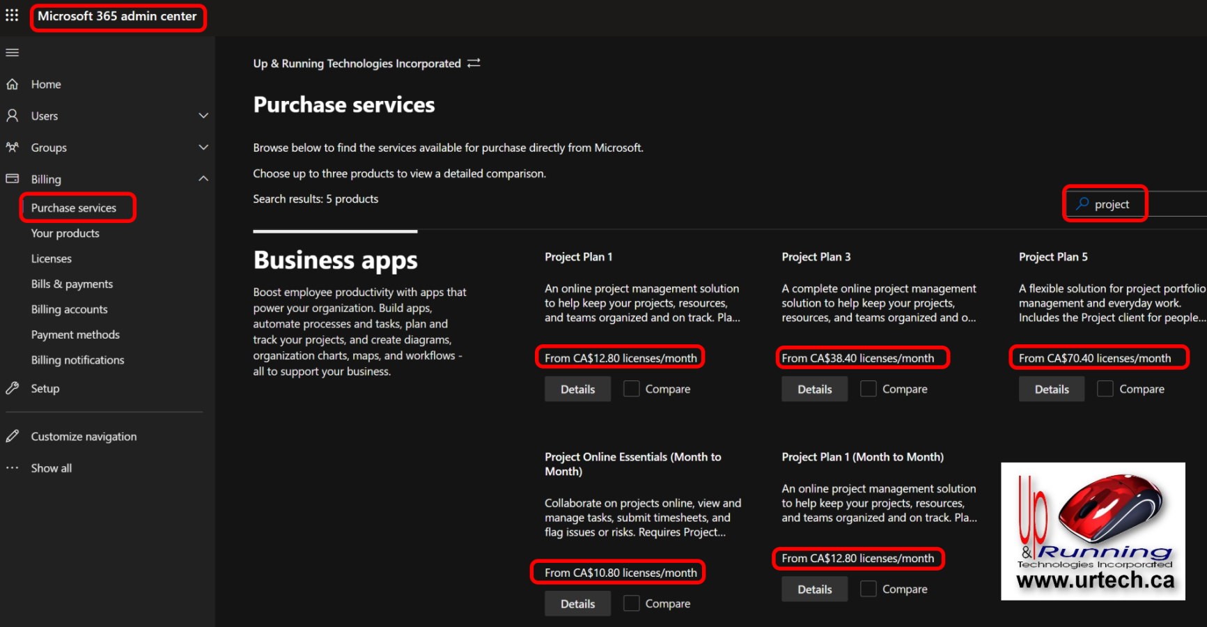The height and width of the screenshot is (627, 1207).
Task: Click the Groups people icon
Action: 12,147
